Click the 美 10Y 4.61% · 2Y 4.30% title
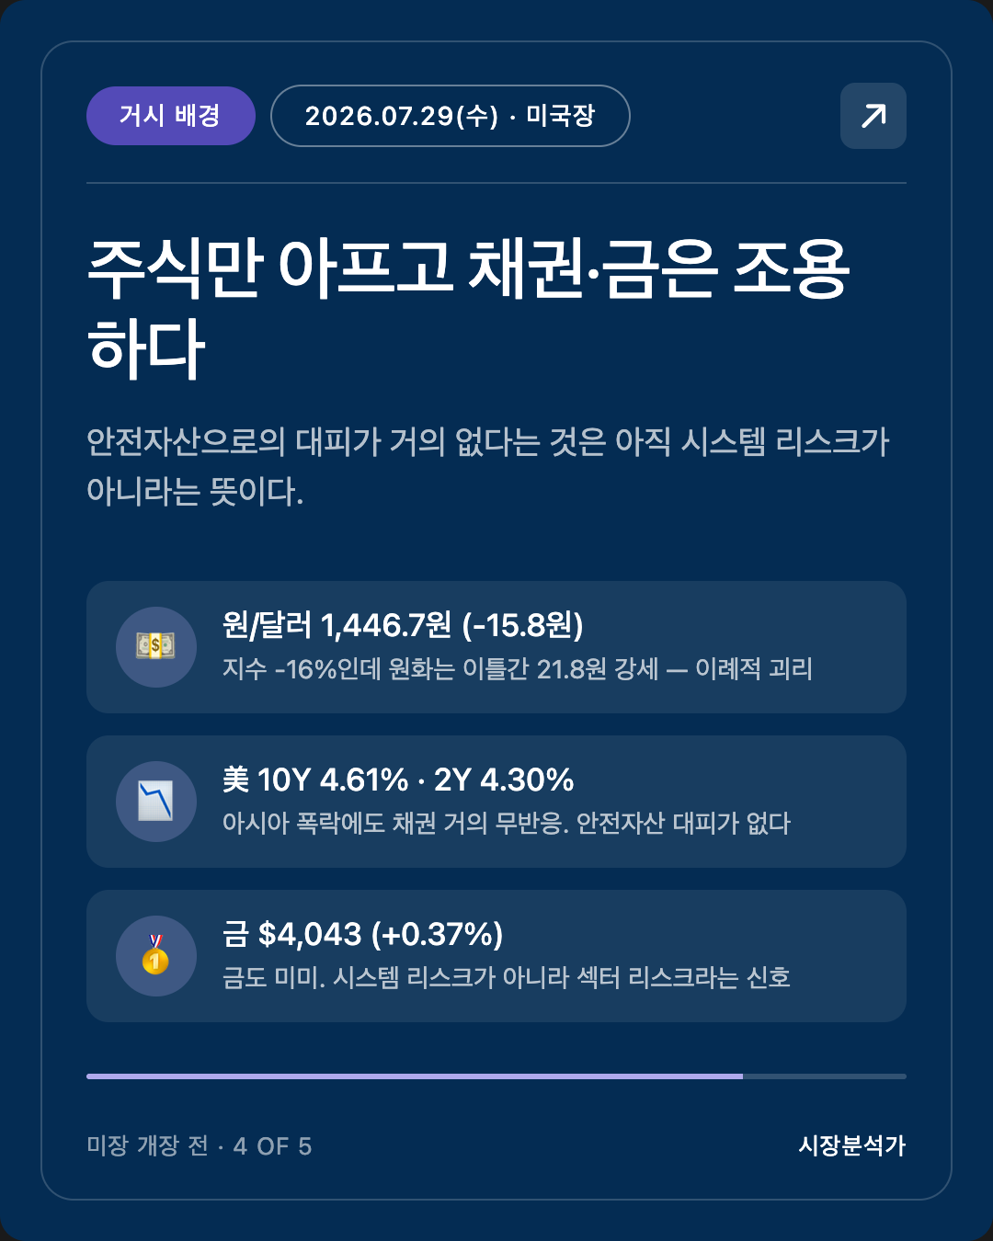Image resolution: width=993 pixels, height=1241 pixels. (398, 780)
